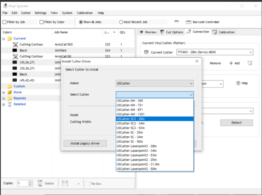Open the File menu
Viewport: 262px width, 195px height.
pyautogui.click(x=5, y=13)
